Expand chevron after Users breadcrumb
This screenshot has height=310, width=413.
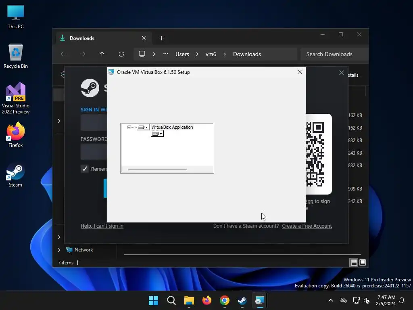197,54
